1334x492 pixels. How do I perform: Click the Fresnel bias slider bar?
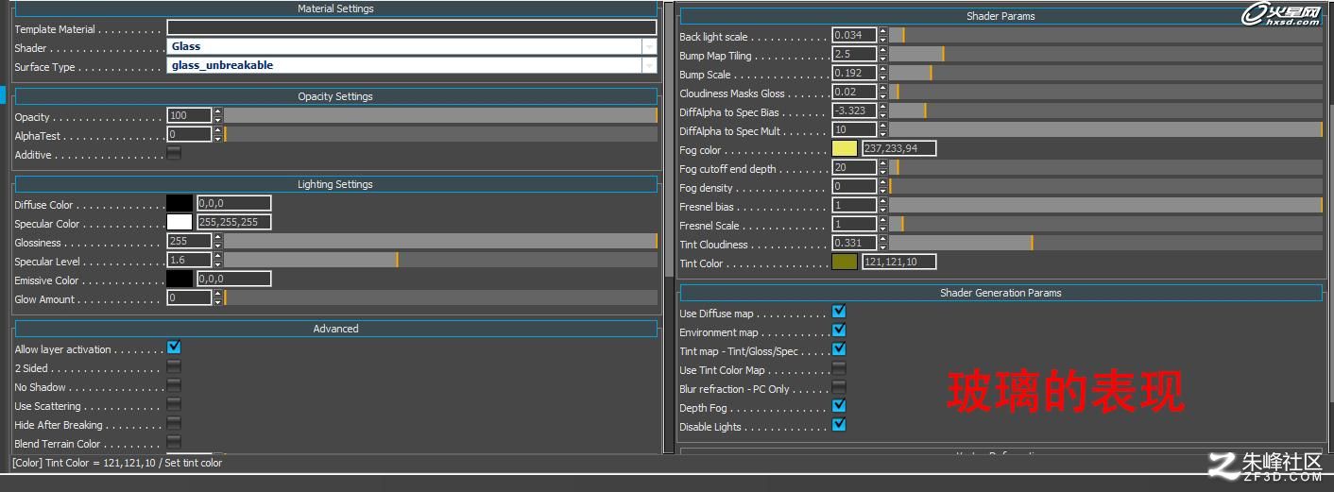pyautogui.click(x=1105, y=205)
